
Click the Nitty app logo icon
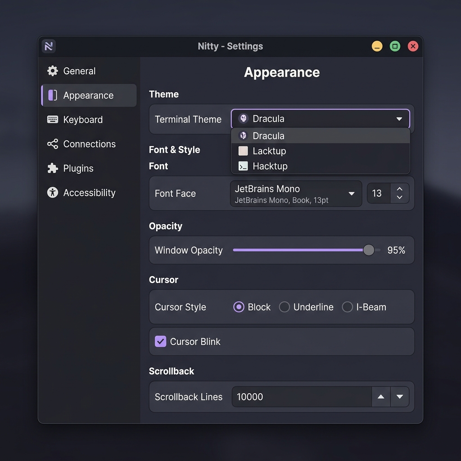click(49, 46)
